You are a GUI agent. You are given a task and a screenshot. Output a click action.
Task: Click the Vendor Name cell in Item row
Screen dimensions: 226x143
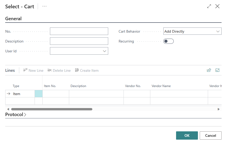(x=179, y=94)
